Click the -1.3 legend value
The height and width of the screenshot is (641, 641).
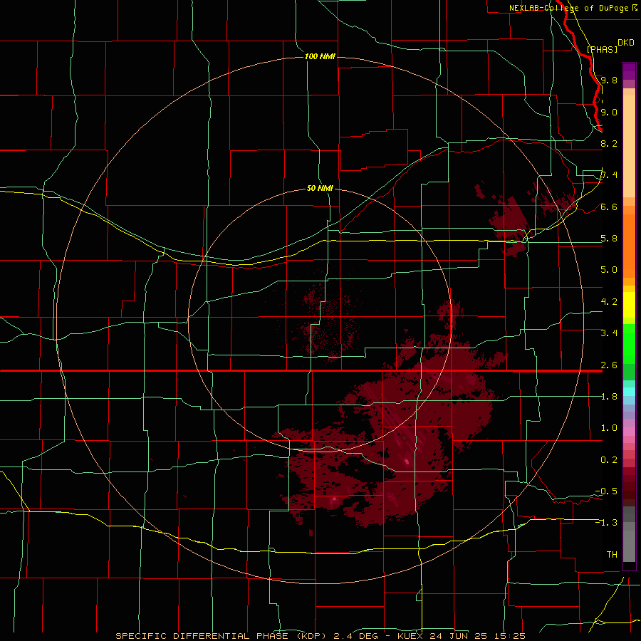(606, 523)
